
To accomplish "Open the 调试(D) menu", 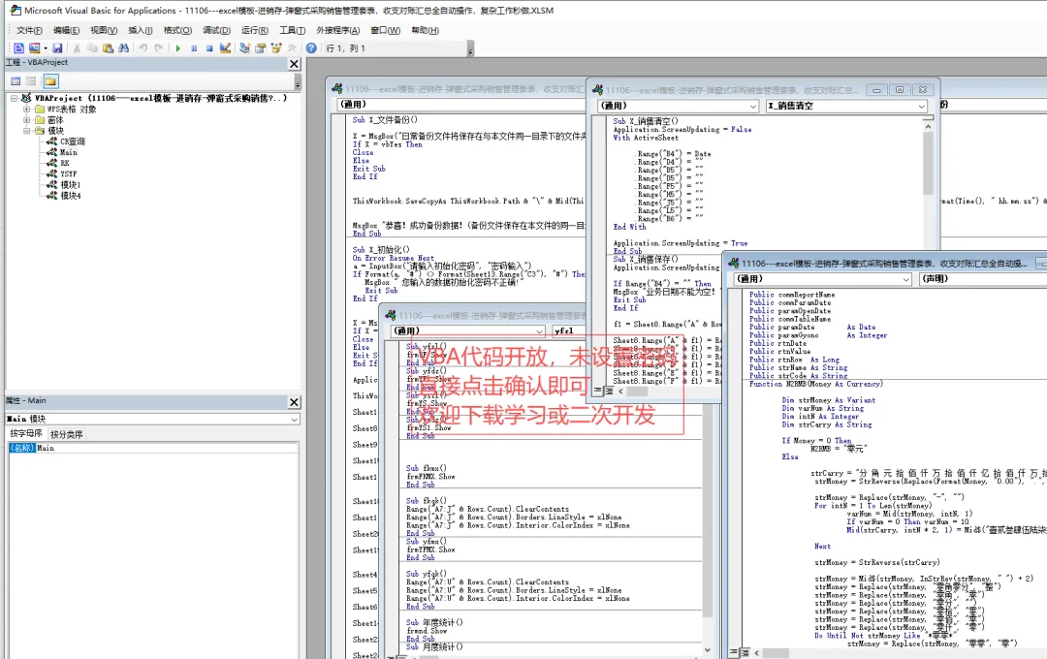I will [x=216, y=30].
